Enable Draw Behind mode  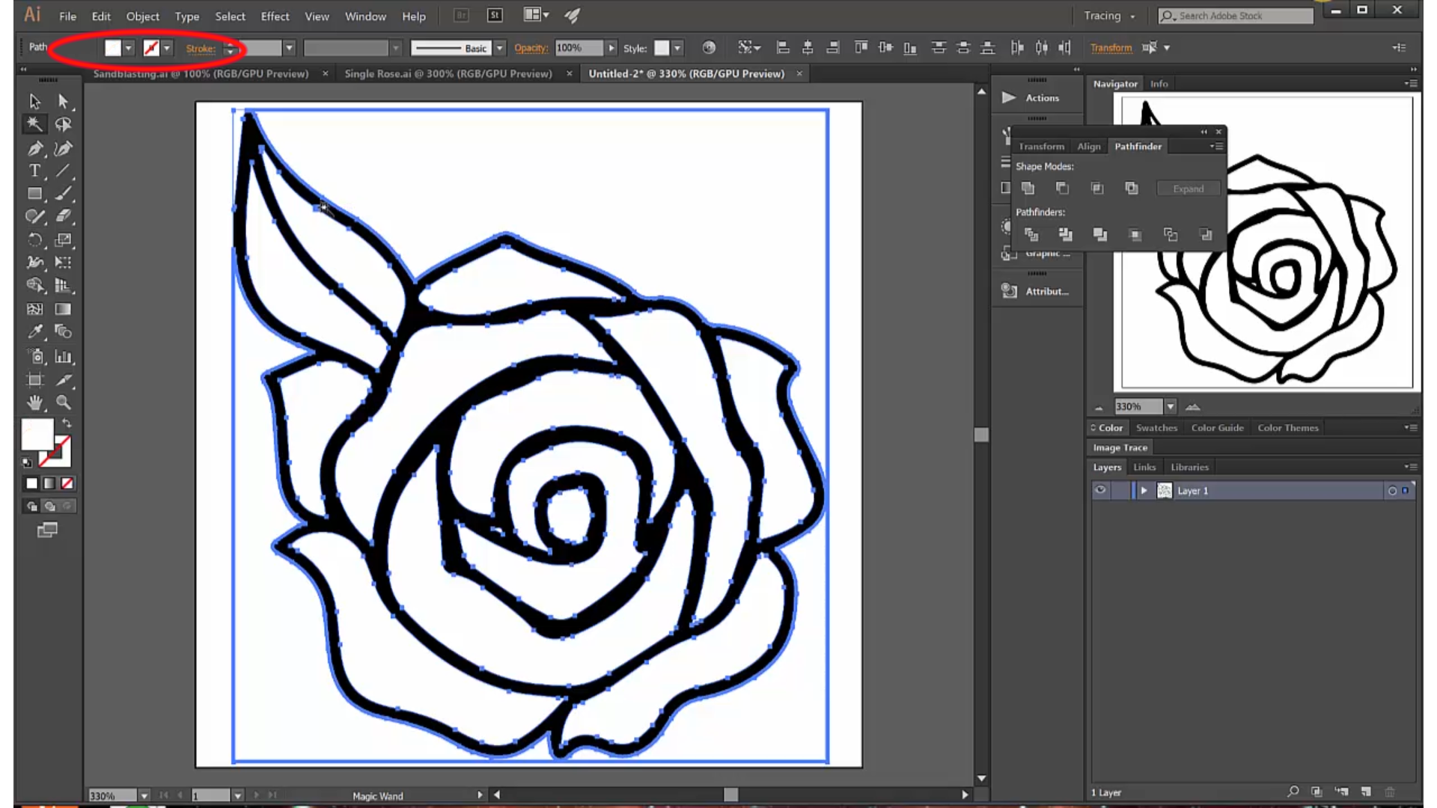click(x=49, y=506)
